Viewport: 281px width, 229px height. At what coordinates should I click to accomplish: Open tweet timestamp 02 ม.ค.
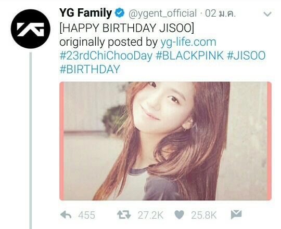220,14
